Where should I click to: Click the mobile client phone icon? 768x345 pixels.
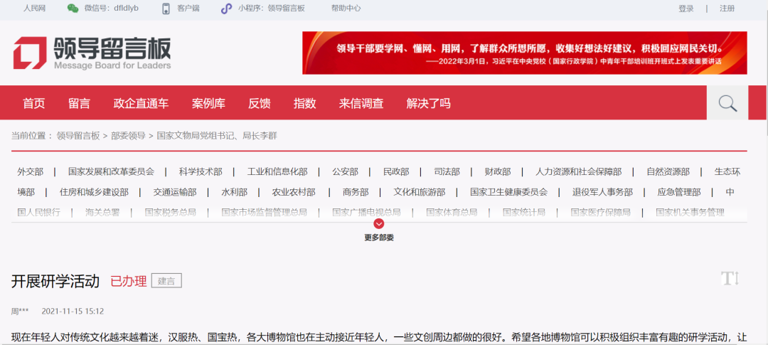click(x=166, y=9)
